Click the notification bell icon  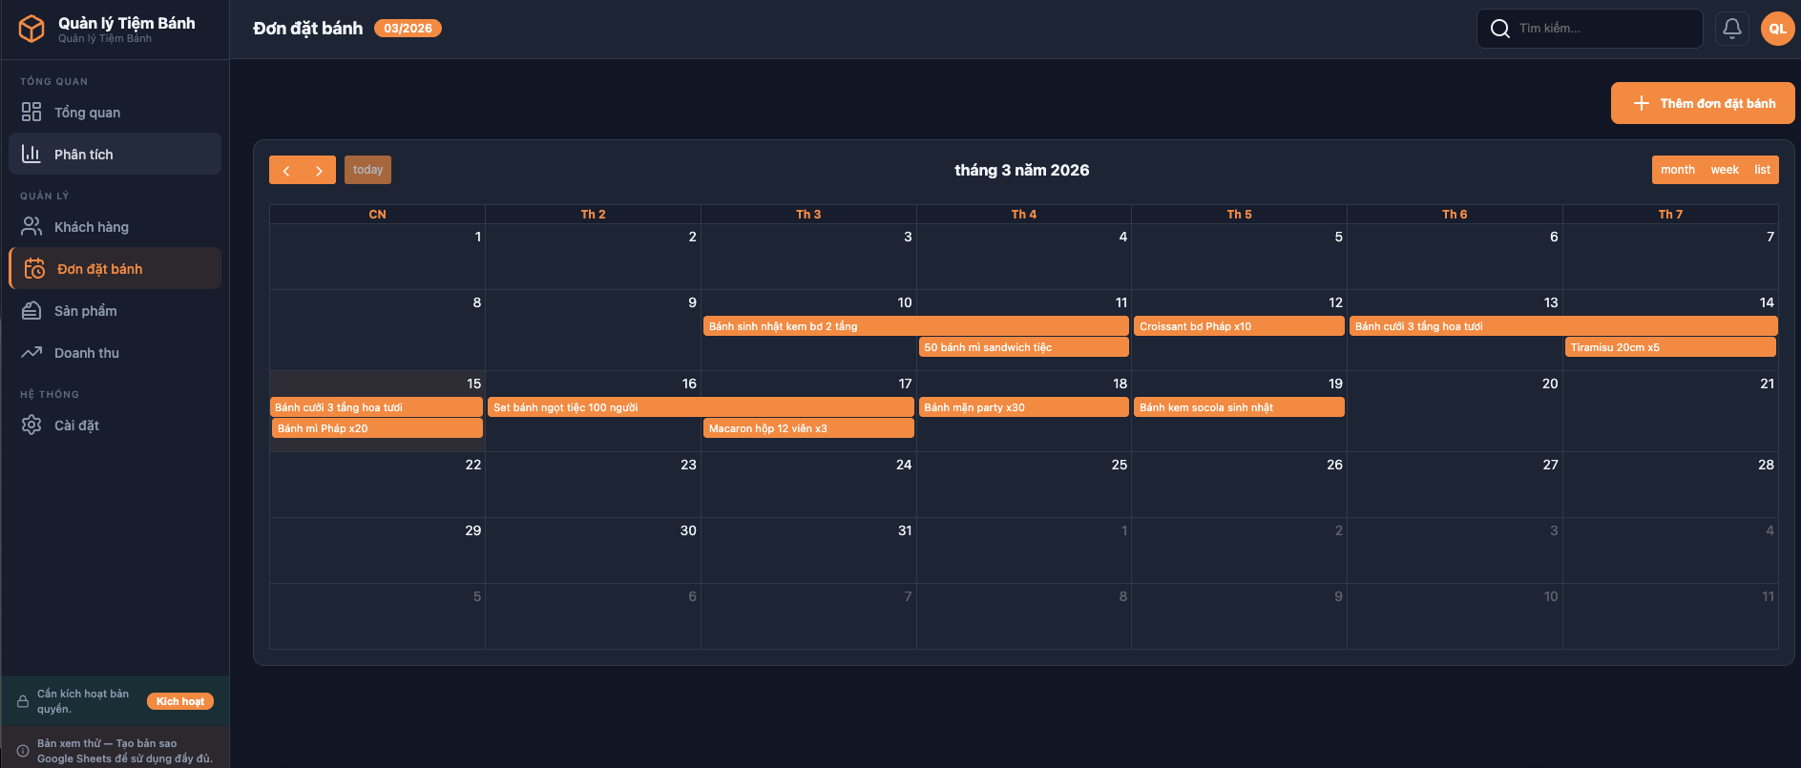pyautogui.click(x=1731, y=29)
